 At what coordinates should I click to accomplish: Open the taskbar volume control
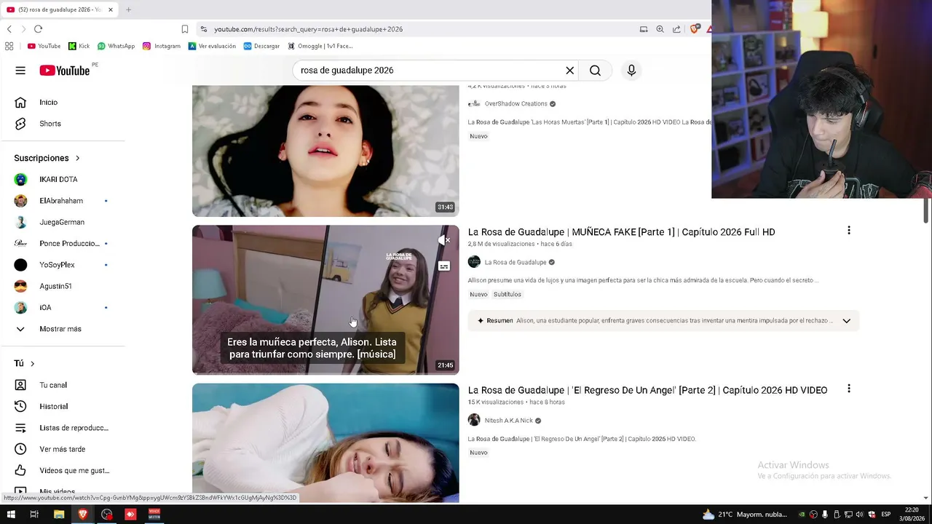tap(860, 515)
